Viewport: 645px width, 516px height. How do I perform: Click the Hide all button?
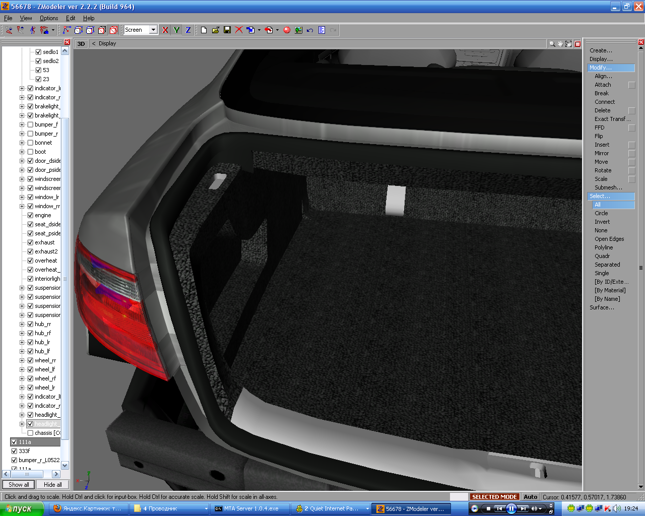52,485
